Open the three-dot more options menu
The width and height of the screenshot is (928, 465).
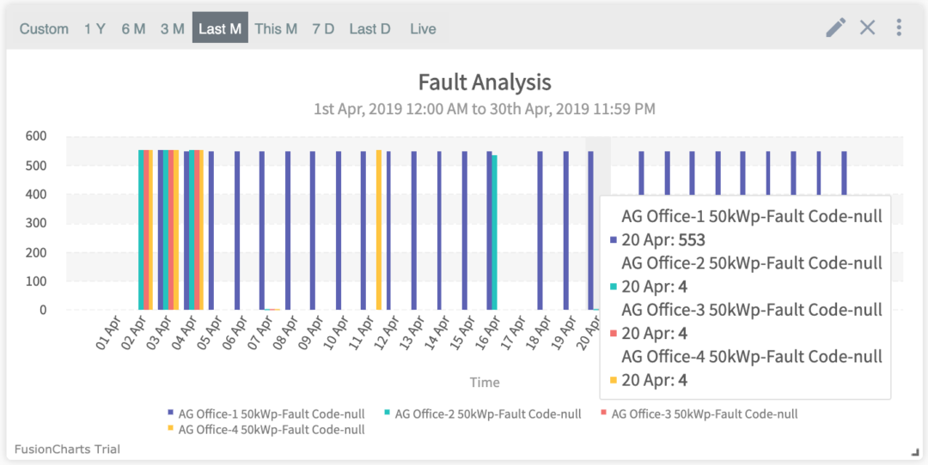[x=899, y=27]
